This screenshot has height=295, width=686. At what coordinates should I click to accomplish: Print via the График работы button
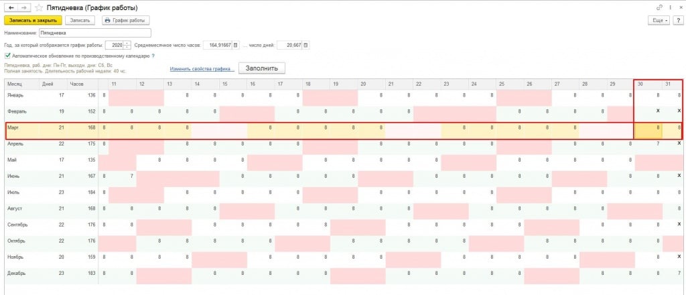pos(125,20)
